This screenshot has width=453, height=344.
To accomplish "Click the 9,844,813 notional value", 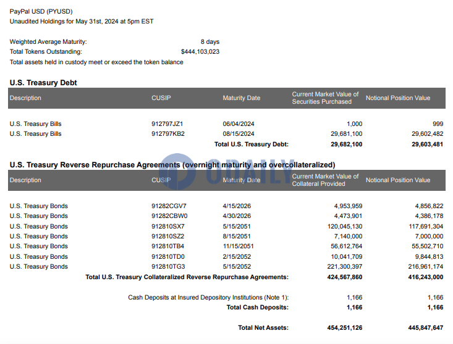I will (x=429, y=256).
